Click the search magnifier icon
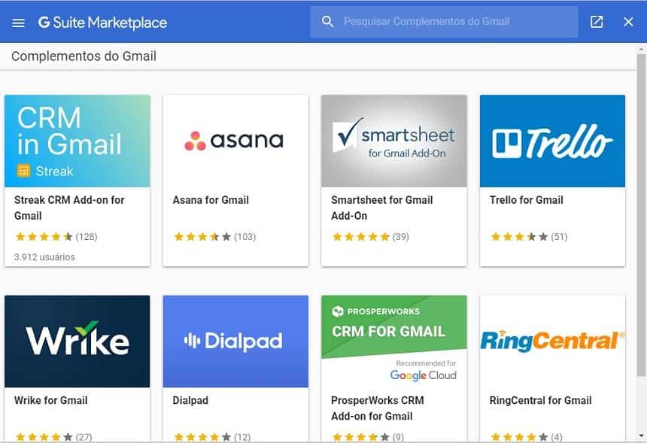 327,22
